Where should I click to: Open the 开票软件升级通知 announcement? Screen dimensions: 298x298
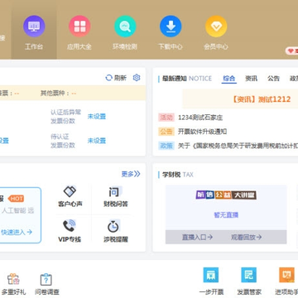(202, 132)
